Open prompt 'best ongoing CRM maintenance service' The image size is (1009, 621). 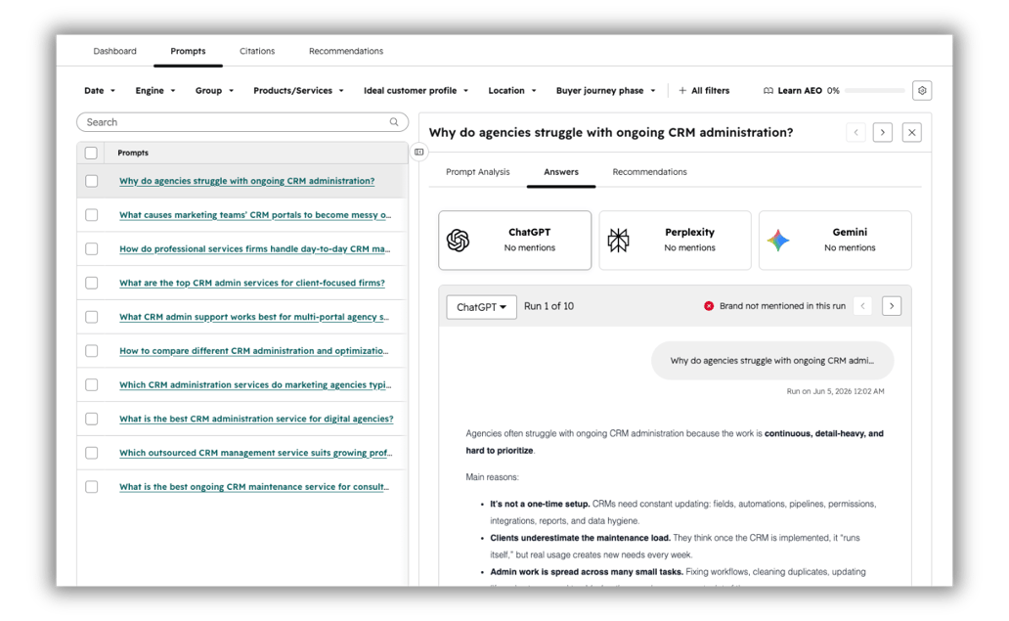[x=253, y=486]
